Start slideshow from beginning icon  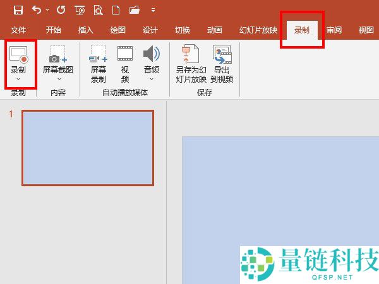pyautogui.click(x=80, y=10)
